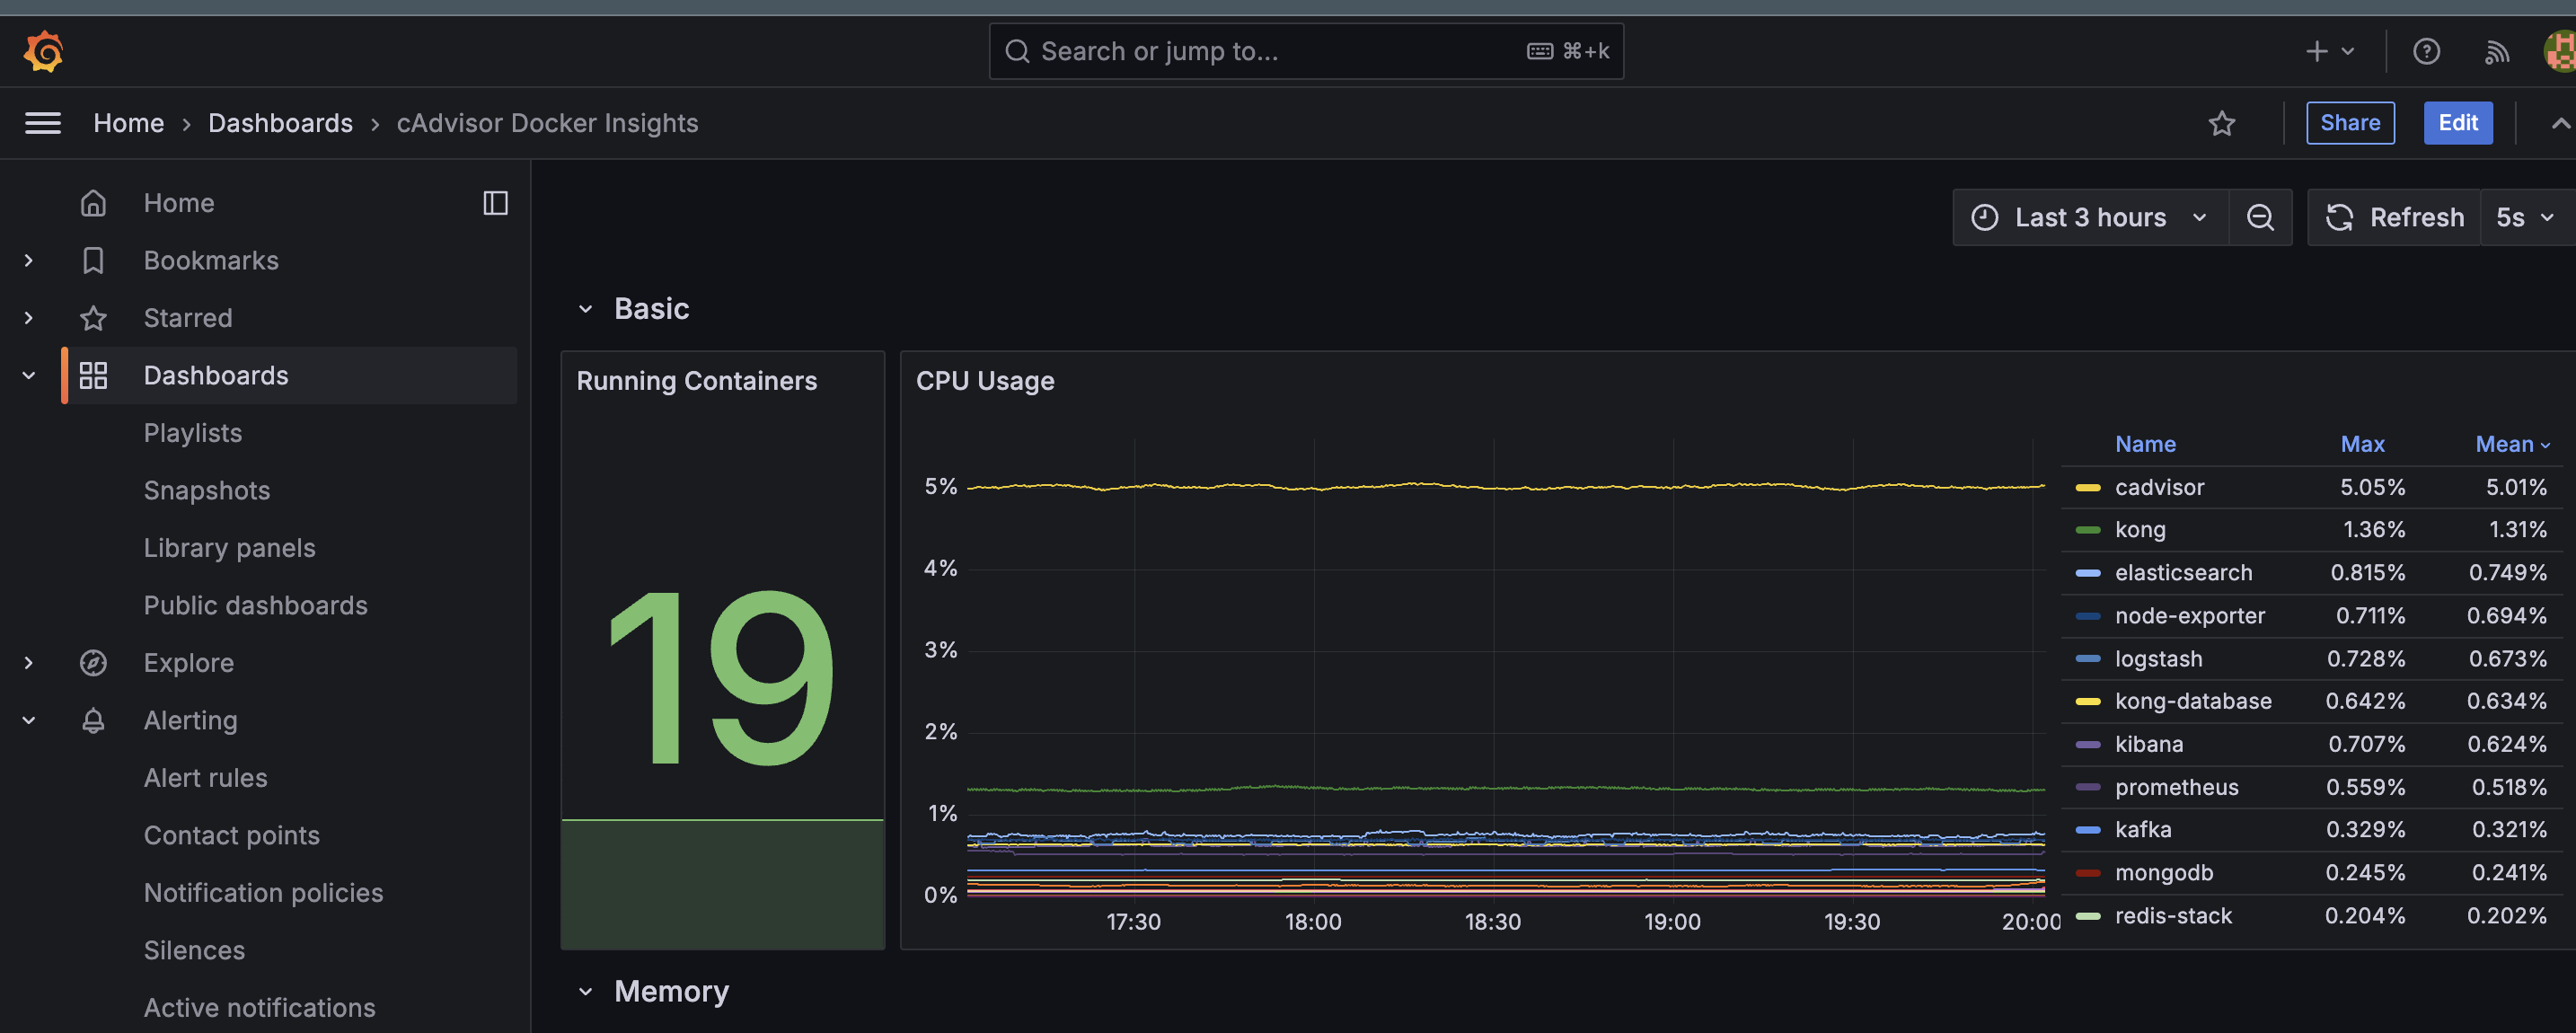2576x1033 pixels.
Task: Open Alert rules in sidebar
Action: [206, 778]
